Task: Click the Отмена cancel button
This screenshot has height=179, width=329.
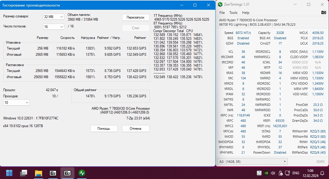Action: tap(135, 129)
